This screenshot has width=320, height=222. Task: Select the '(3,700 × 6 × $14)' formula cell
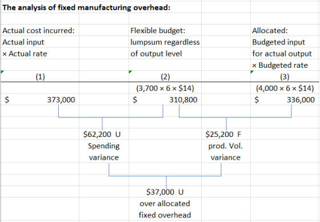[x=165, y=88]
